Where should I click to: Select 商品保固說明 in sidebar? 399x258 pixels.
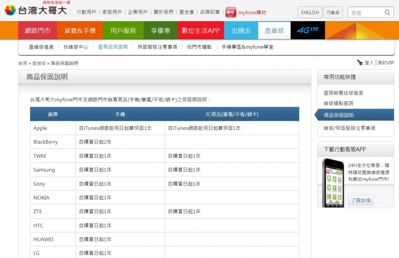point(354,115)
